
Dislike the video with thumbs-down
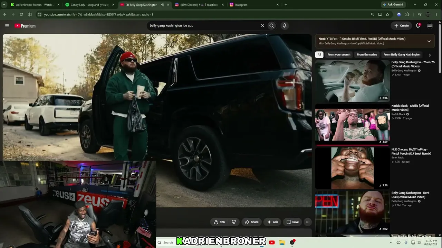(234, 222)
